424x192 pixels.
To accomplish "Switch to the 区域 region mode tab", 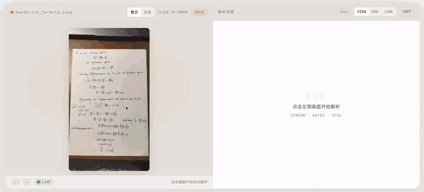I will point(147,12).
